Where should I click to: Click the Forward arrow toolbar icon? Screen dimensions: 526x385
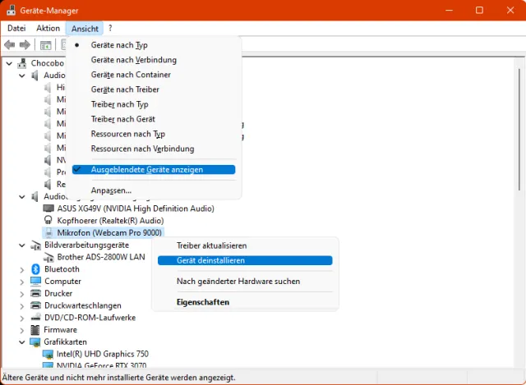pos(25,44)
